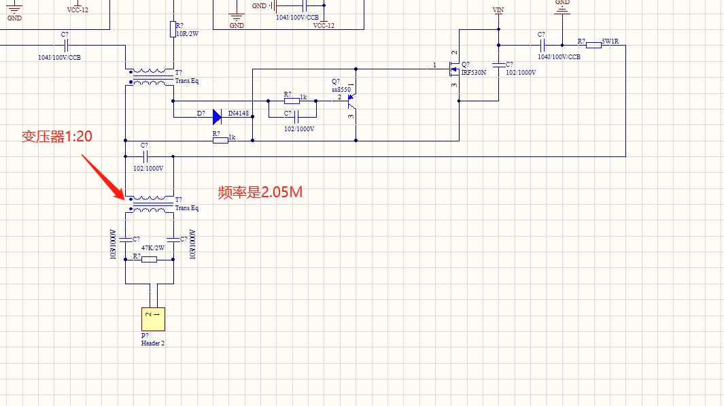Click the 5W1R resistor symbol
Screen dimensions: 724x406
[x=593, y=45]
